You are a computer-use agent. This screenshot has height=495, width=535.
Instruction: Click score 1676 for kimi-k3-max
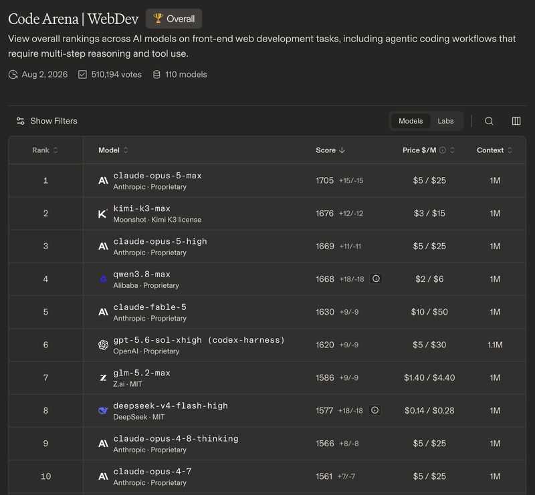tap(324, 213)
